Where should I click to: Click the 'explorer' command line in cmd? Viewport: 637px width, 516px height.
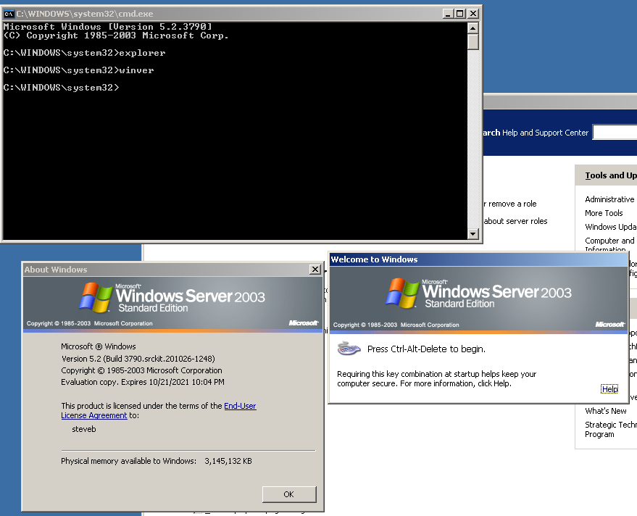[x=84, y=53]
